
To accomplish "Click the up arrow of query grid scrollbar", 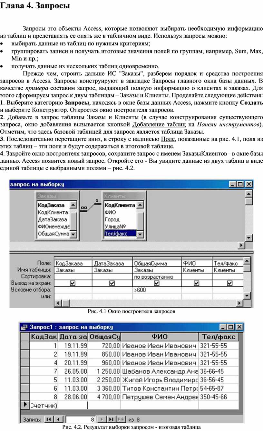I will click(247, 261).
